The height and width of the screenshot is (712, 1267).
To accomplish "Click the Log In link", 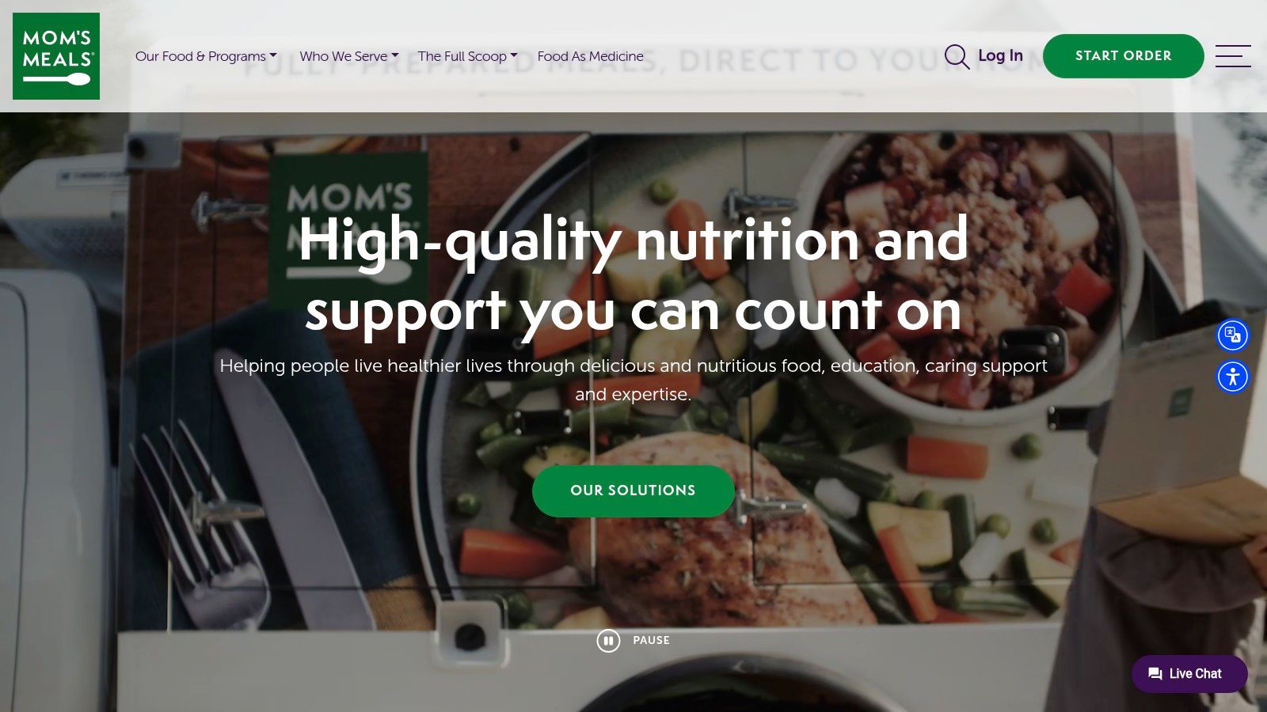I will coord(1000,55).
